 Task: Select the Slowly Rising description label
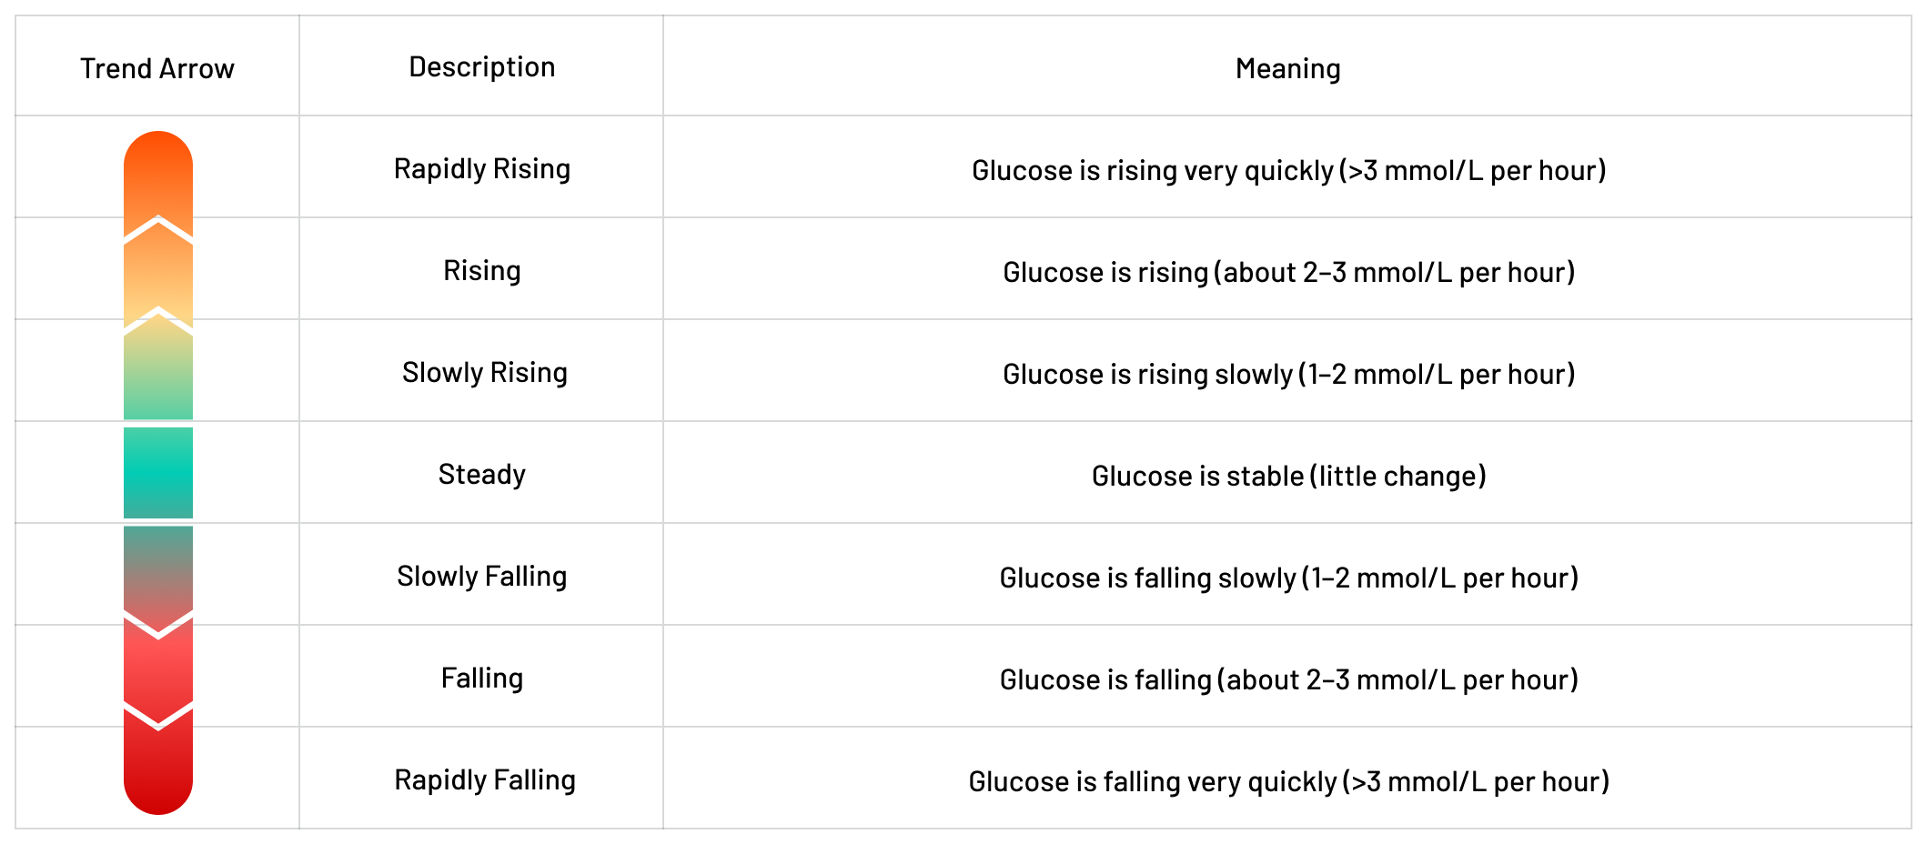pyautogui.click(x=484, y=373)
